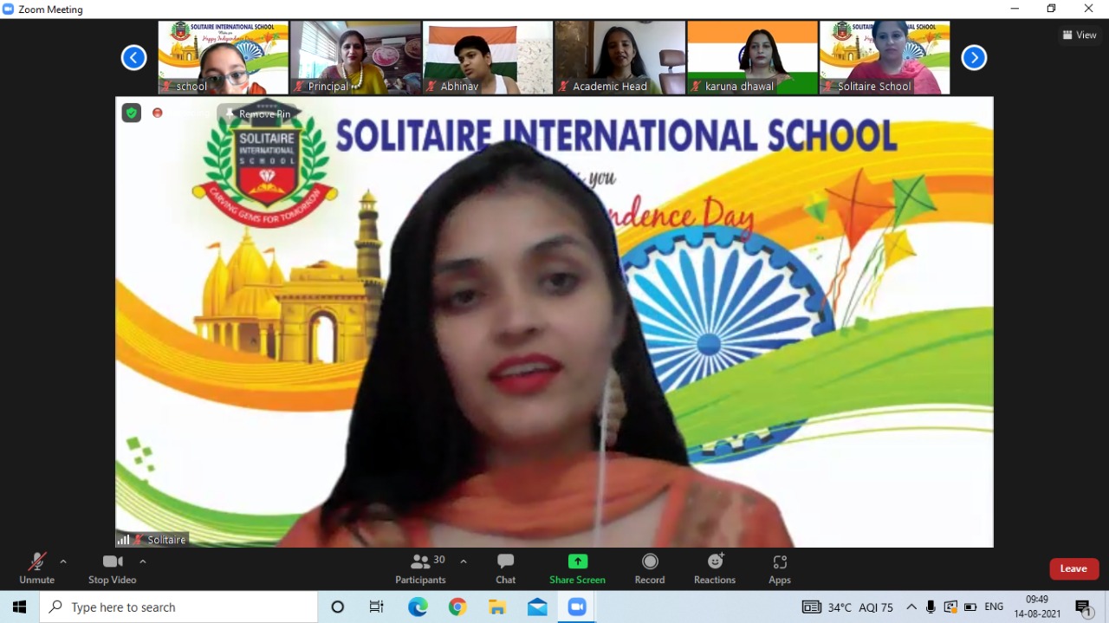Click the taskbar search box
The height and width of the screenshot is (623, 1109).
point(178,607)
